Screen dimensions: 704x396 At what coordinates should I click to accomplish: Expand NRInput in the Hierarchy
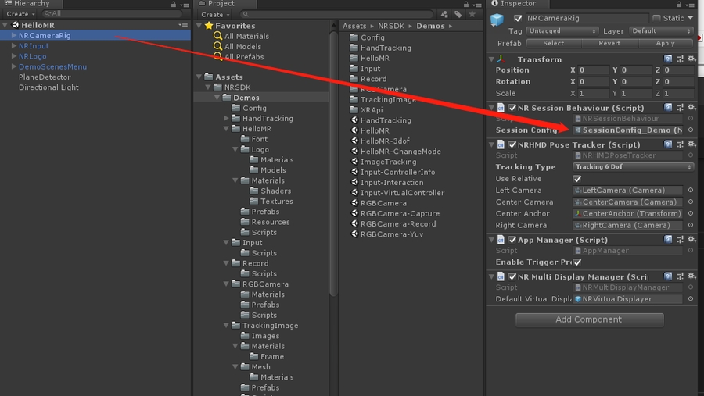click(14, 46)
